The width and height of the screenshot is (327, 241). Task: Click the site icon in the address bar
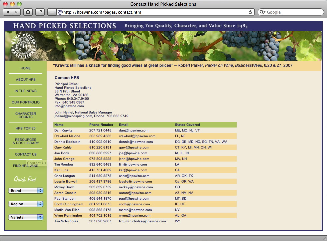60,12
